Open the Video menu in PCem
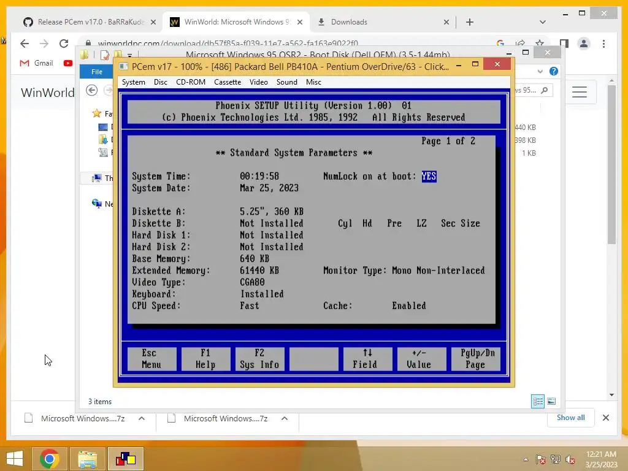 258,82
